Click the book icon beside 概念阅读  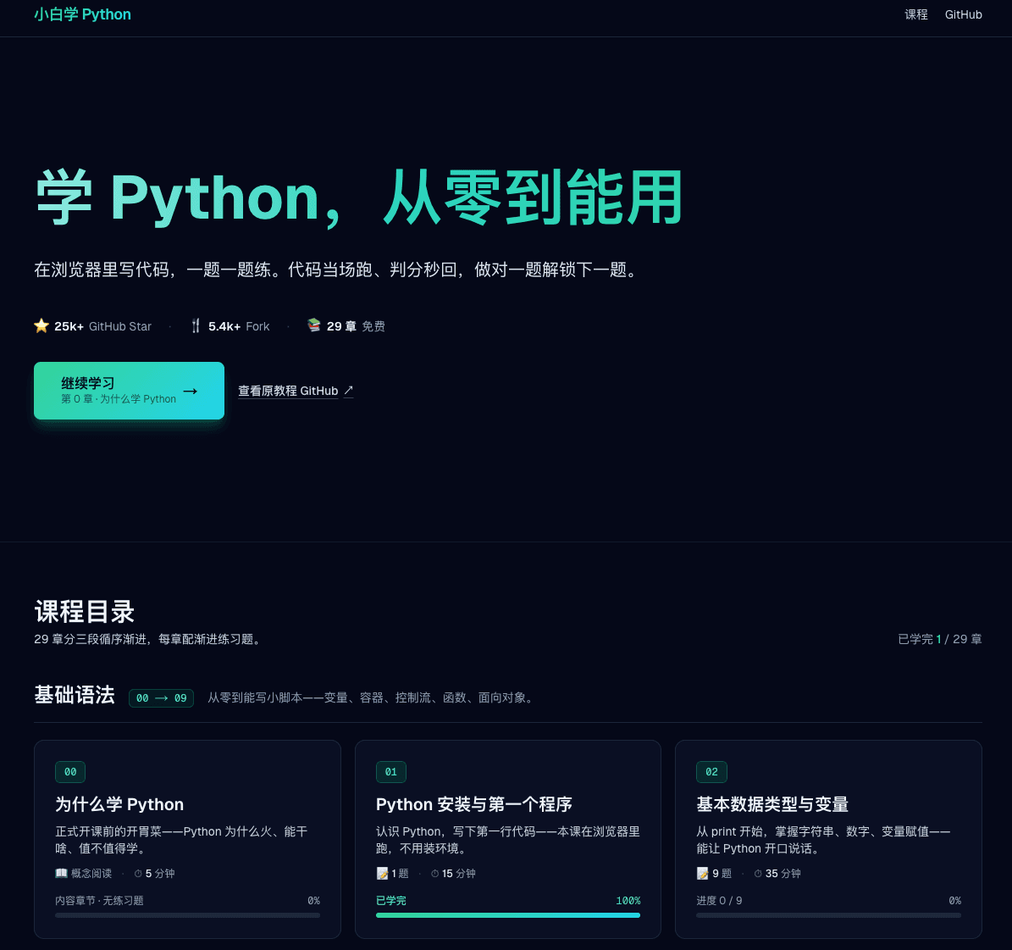61,873
